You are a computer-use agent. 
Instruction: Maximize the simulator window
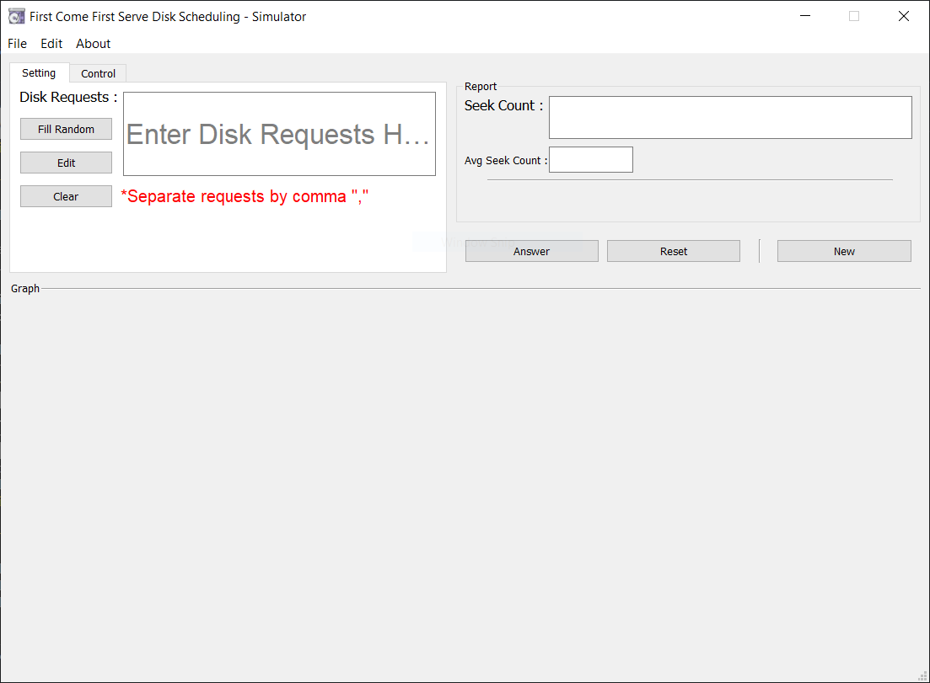tap(854, 16)
